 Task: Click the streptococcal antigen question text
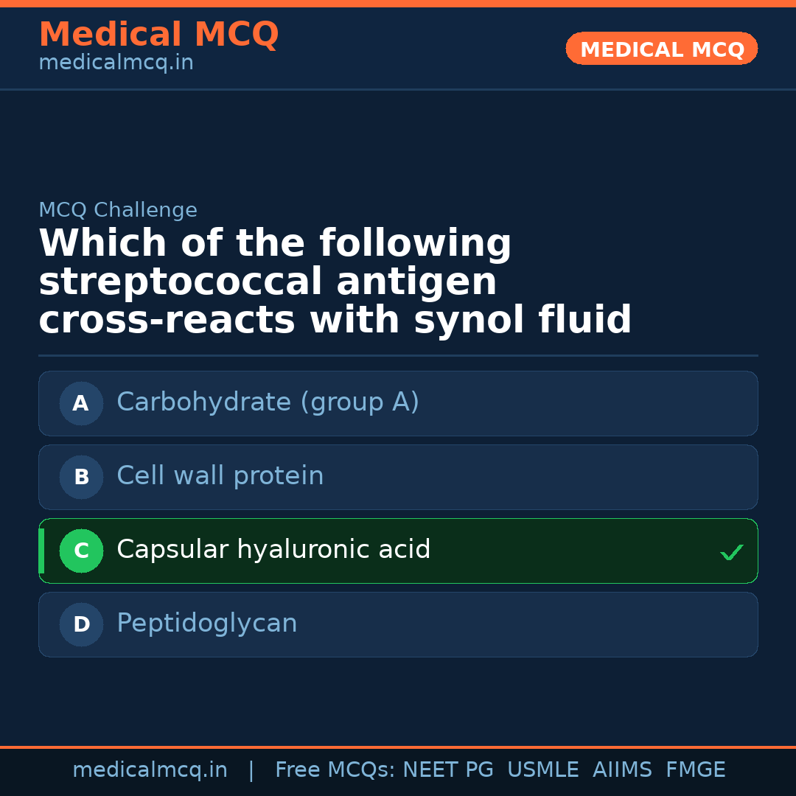pos(335,282)
